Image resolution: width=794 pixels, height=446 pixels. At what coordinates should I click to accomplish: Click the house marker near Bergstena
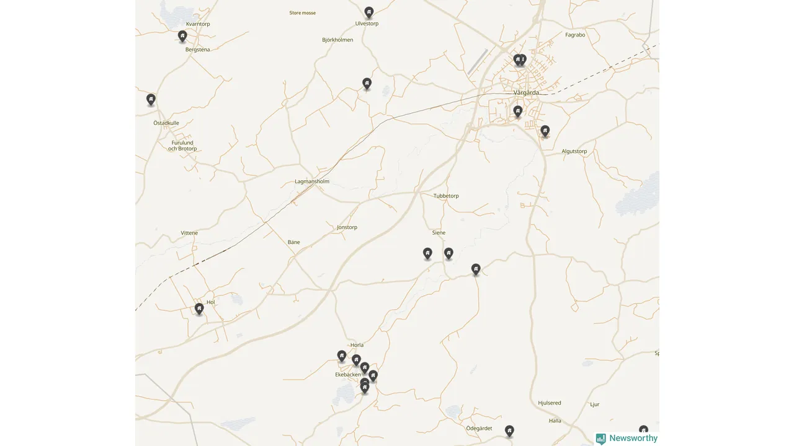tap(182, 36)
